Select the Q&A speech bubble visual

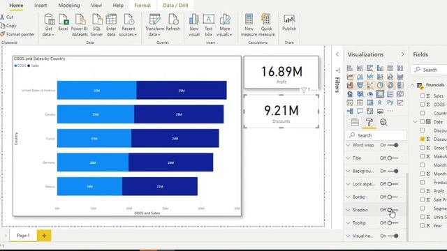(x=360, y=112)
